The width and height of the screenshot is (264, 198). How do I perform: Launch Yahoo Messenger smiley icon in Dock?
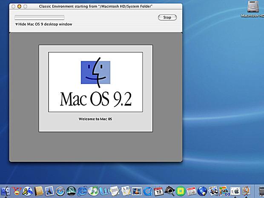17,191
